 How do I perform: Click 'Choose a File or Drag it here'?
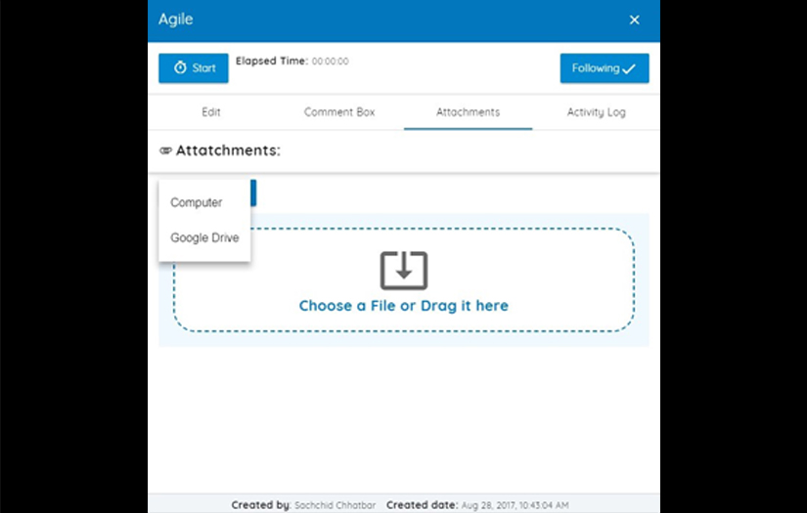(403, 306)
